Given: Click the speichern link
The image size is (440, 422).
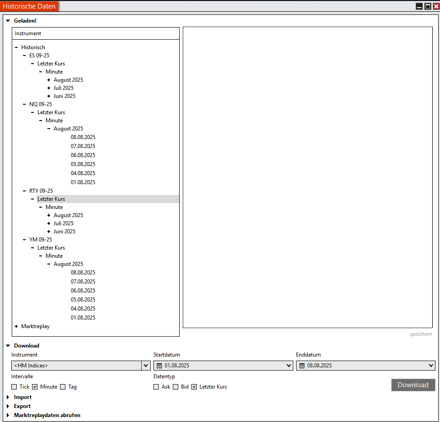Looking at the screenshot, I should (421, 334).
